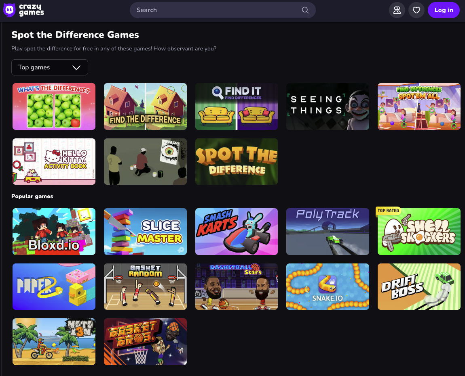Open the eye painting silhouette game

(x=145, y=161)
